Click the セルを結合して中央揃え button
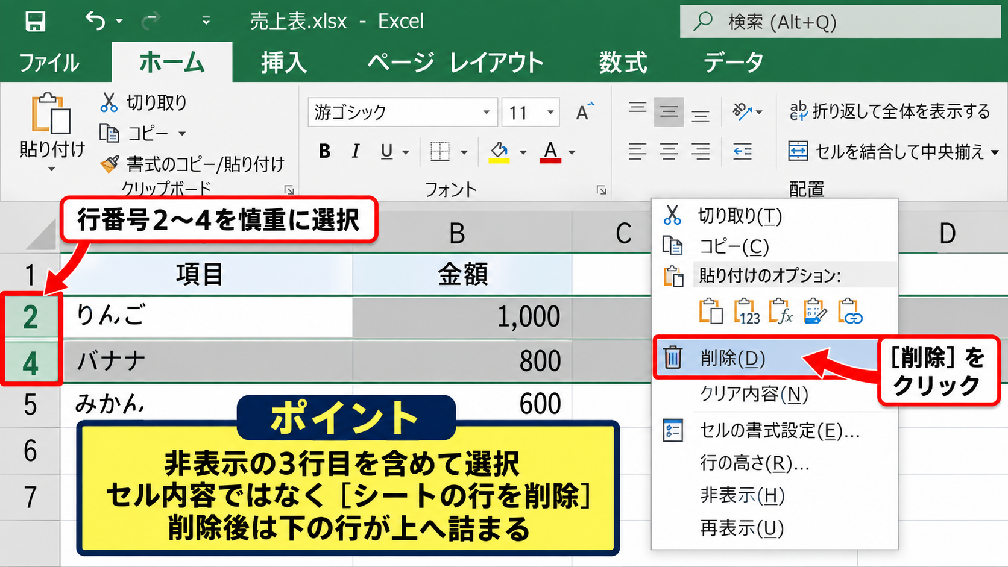 coord(886,151)
